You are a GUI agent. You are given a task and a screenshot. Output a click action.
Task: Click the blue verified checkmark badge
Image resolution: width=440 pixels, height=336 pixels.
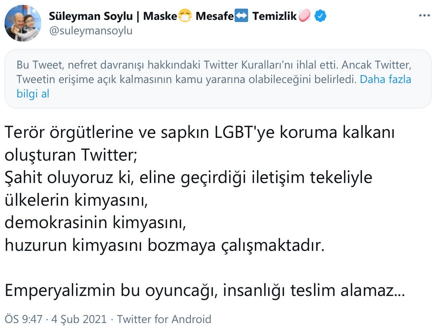point(320,16)
